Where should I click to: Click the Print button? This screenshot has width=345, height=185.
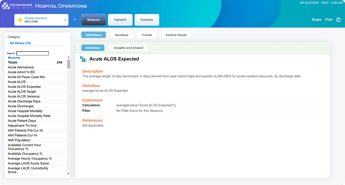tap(328, 20)
